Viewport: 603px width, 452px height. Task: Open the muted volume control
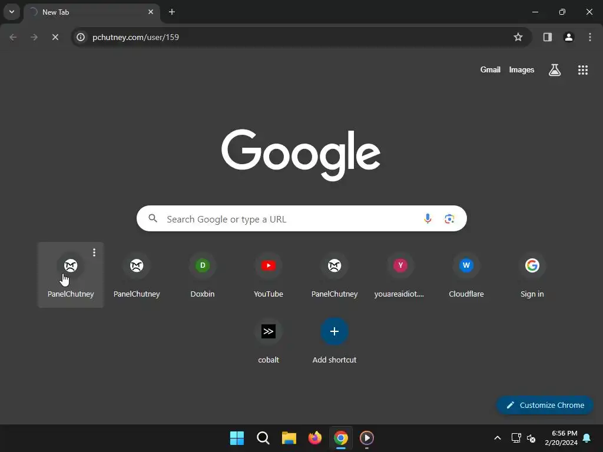point(531,438)
